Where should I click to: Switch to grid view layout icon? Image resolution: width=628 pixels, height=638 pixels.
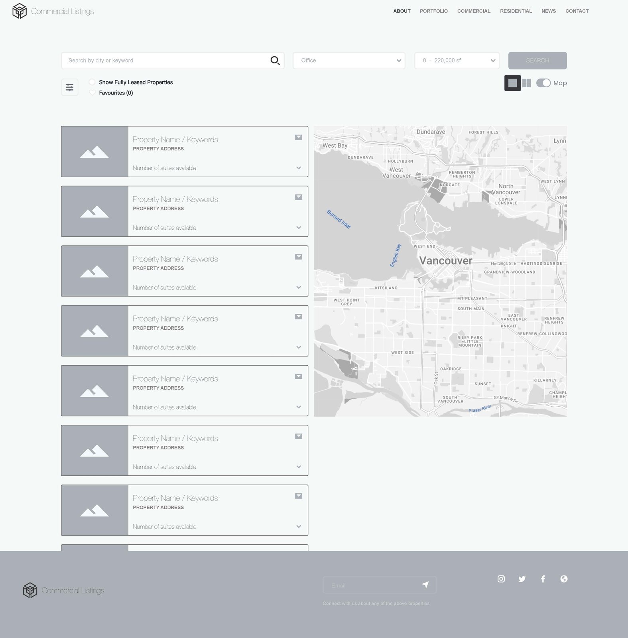click(527, 83)
